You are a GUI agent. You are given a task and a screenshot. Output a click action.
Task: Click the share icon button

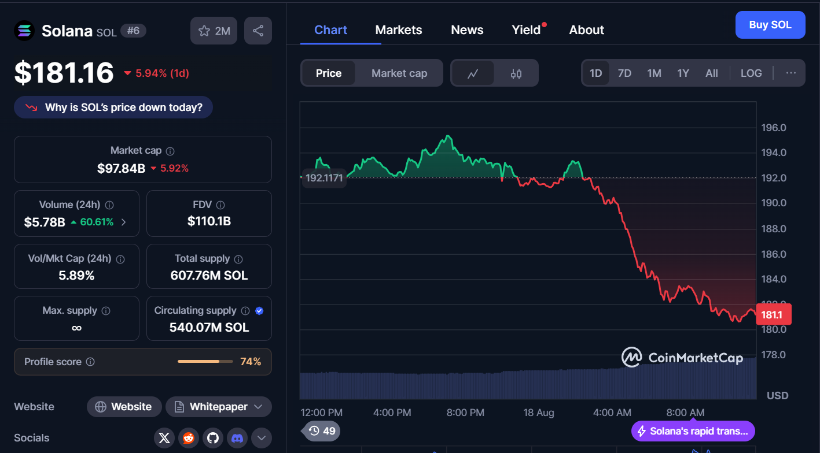tap(258, 31)
